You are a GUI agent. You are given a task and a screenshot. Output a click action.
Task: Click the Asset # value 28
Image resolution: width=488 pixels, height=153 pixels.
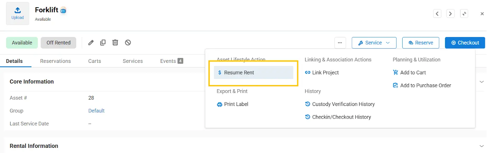[91, 98]
